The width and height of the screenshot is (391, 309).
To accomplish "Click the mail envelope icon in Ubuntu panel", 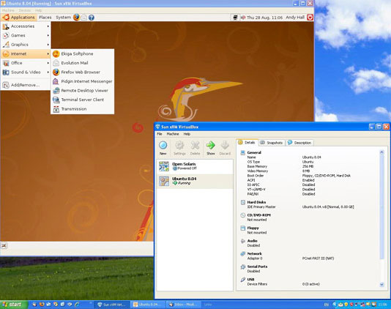I will pos(84,18).
